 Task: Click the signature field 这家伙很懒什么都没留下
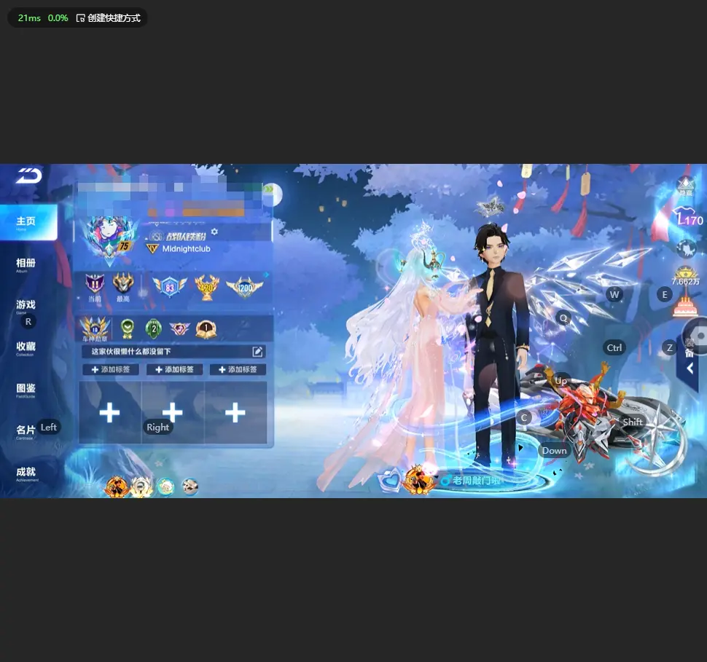click(173, 352)
